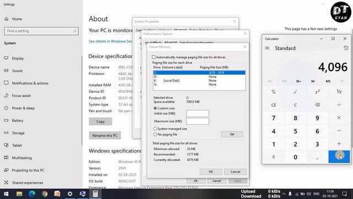This screenshot has width=353, height=199.
Task: Select drive G: in the paging file list
Action: coord(199,85)
